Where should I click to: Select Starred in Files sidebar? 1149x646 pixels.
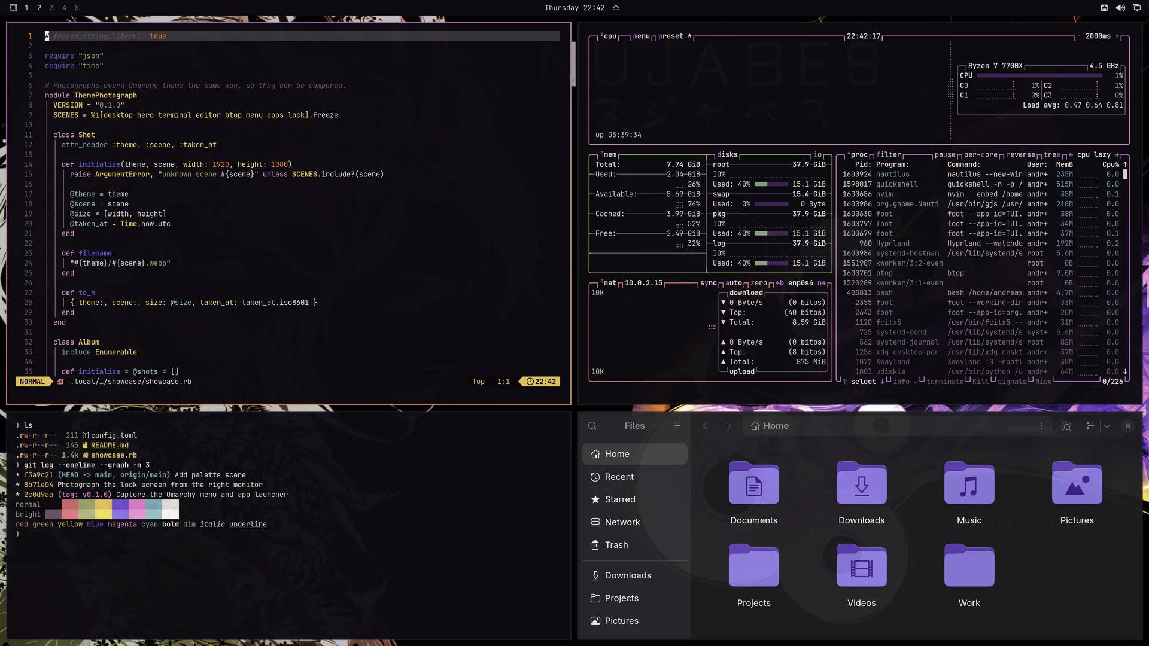pyautogui.click(x=635, y=499)
